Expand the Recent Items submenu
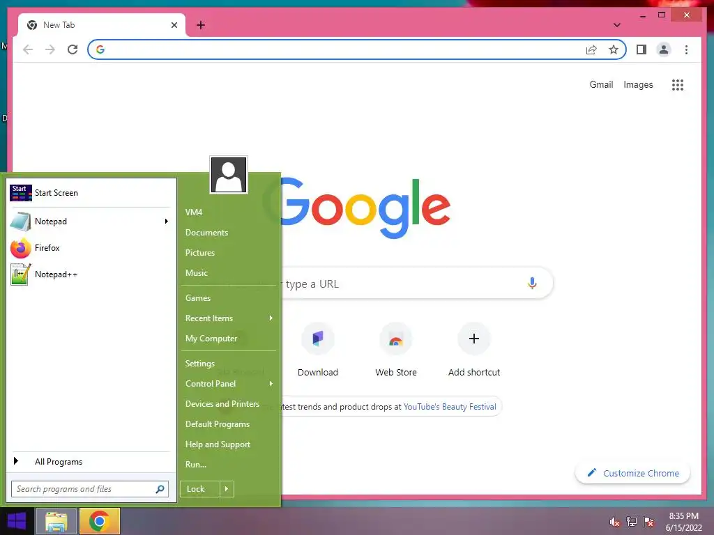714x535 pixels. [271, 318]
